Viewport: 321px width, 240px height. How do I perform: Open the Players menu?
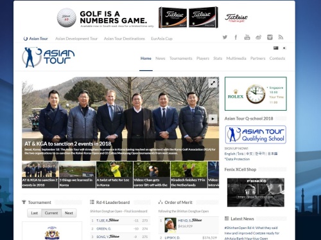pyautogui.click(x=203, y=59)
